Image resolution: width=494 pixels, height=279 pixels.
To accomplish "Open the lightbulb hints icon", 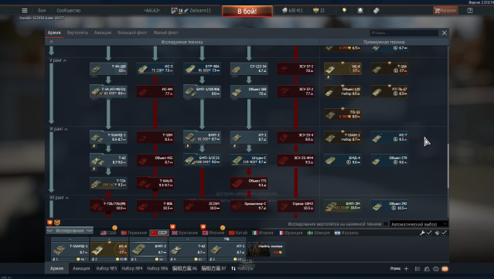I will (x=344, y=10).
